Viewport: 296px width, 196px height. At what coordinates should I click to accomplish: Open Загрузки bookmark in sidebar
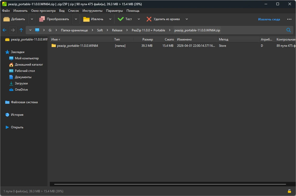(21, 83)
